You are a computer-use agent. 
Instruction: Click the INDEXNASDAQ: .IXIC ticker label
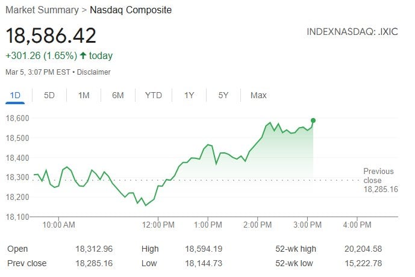[x=352, y=32]
